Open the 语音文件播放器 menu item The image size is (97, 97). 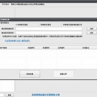(28, 4)
